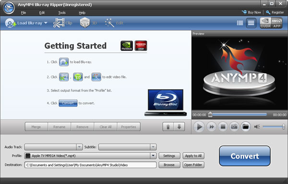Click the NVIDIA logo badge
Image resolution: width=288 pixels, height=184 pixels.
pyautogui.click(x=127, y=46)
